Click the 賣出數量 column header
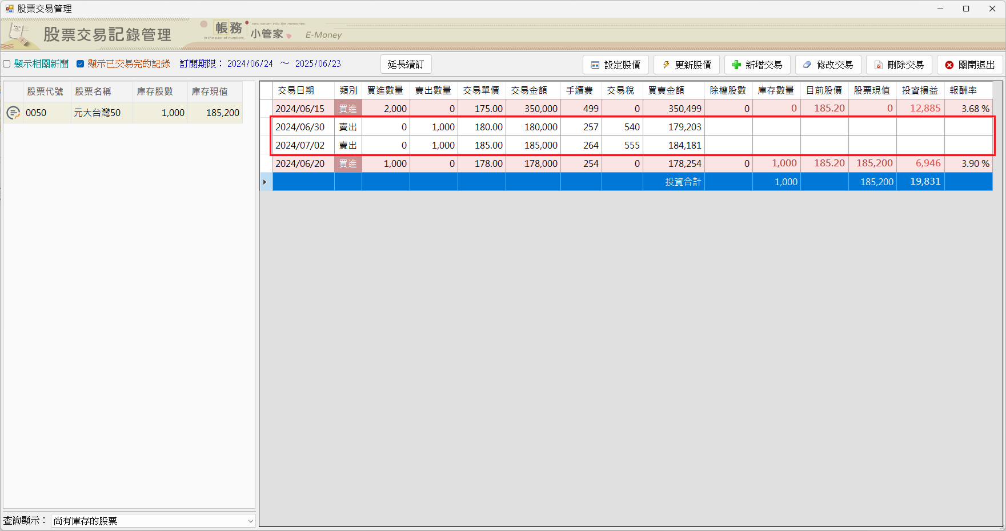The width and height of the screenshot is (1006, 531). click(x=434, y=90)
